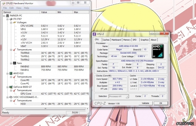Click the Specification field text
Image resolution: width=196 pixels, height=126 pixels.
click(137, 61)
